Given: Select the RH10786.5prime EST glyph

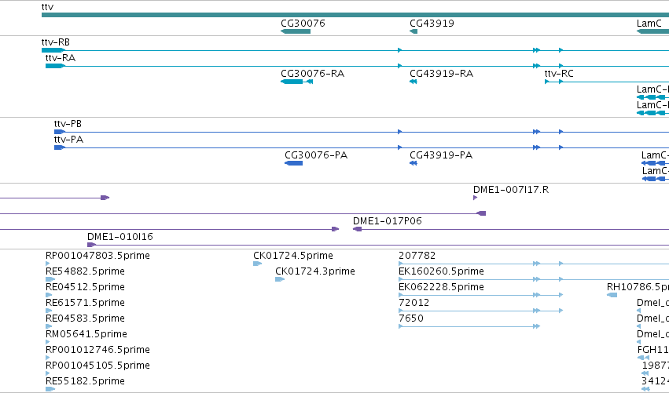Looking at the screenshot, I should point(612,295).
